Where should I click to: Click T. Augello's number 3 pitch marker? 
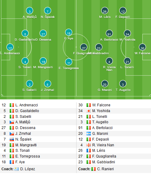pyautogui.click(x=123, y=84)
